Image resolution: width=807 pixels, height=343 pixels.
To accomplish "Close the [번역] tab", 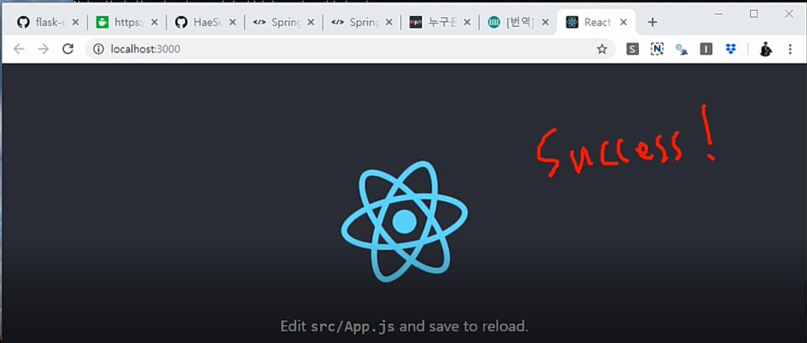I will coord(545,23).
